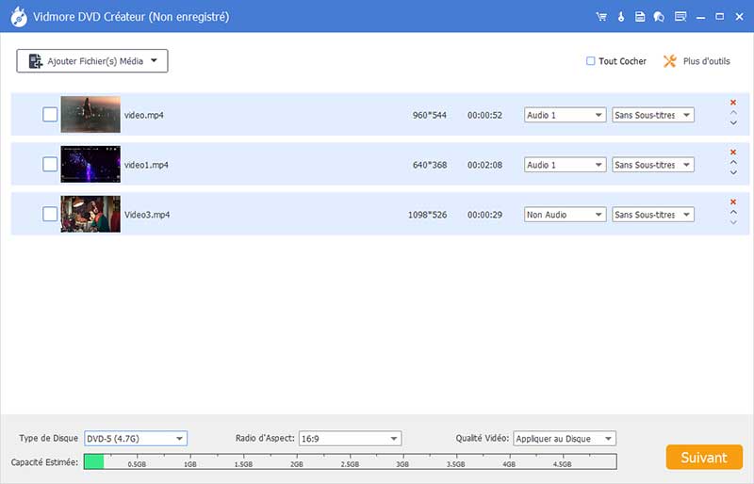Select the video1.mp4 checkbox
Image resolution: width=754 pixels, height=484 pixels.
coord(50,165)
